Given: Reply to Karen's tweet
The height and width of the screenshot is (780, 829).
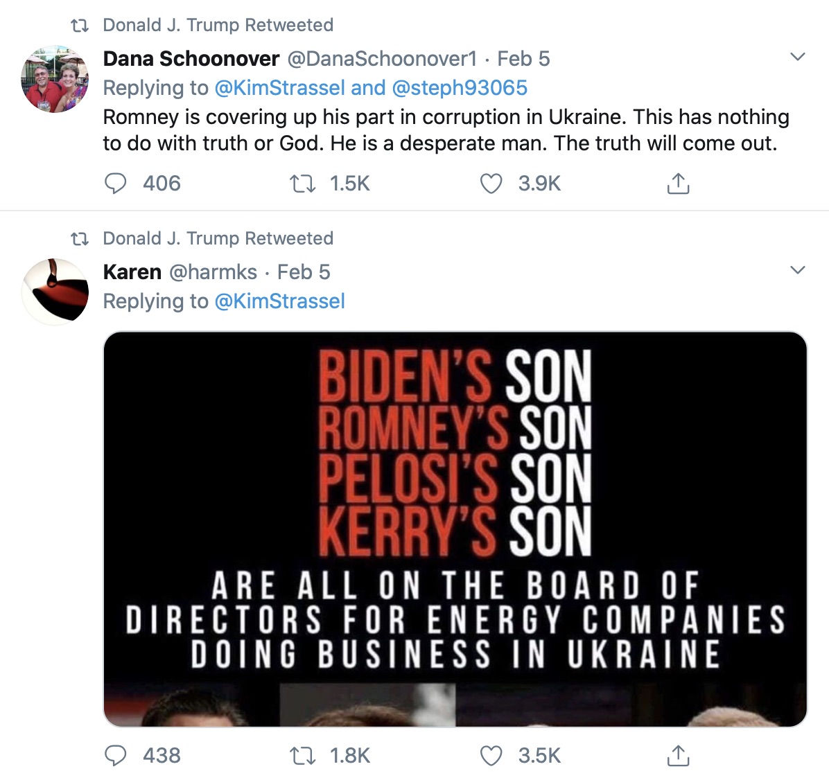Looking at the screenshot, I should (116, 755).
